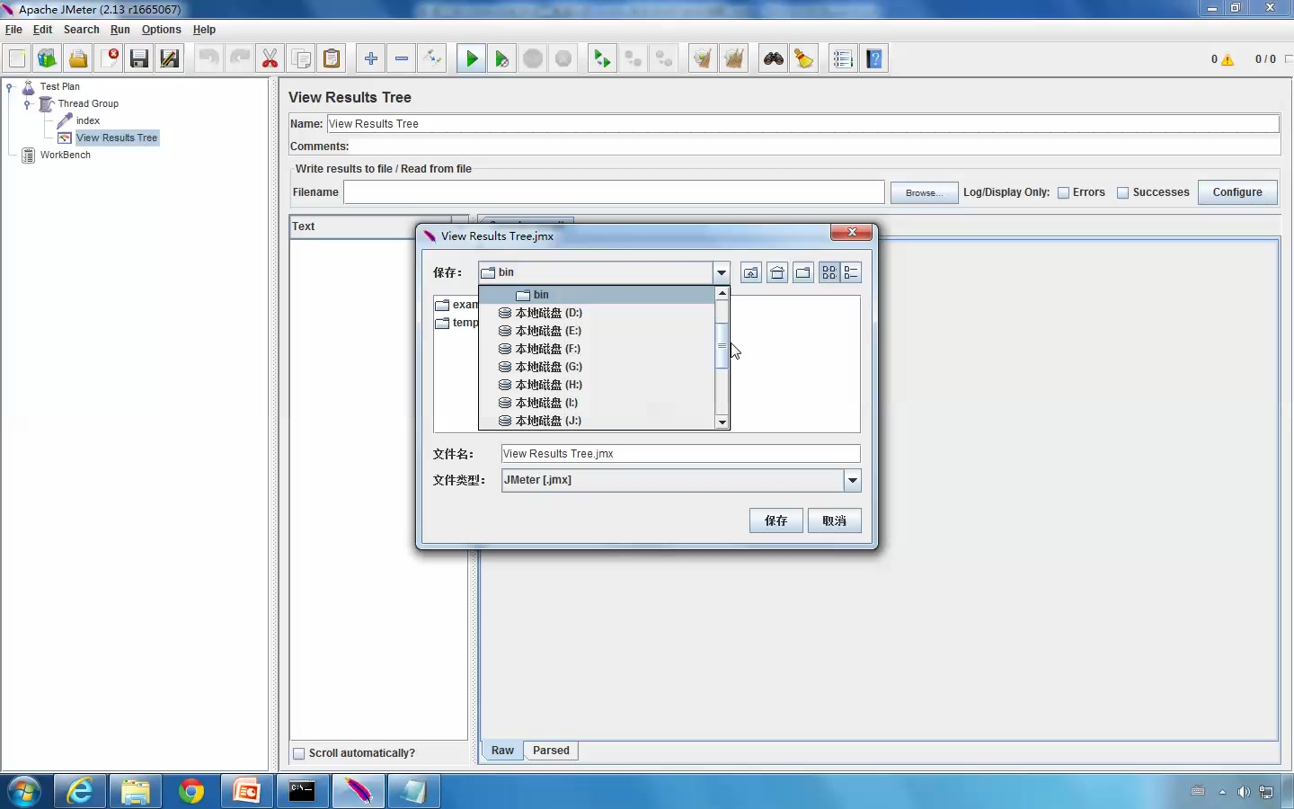Screen dimensions: 1294x809
Task: Switch dialog to List view icon
Action: (829, 272)
